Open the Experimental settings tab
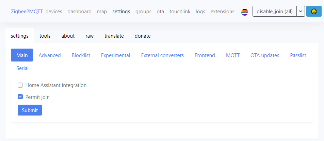This screenshot has height=141, width=324. (115, 55)
